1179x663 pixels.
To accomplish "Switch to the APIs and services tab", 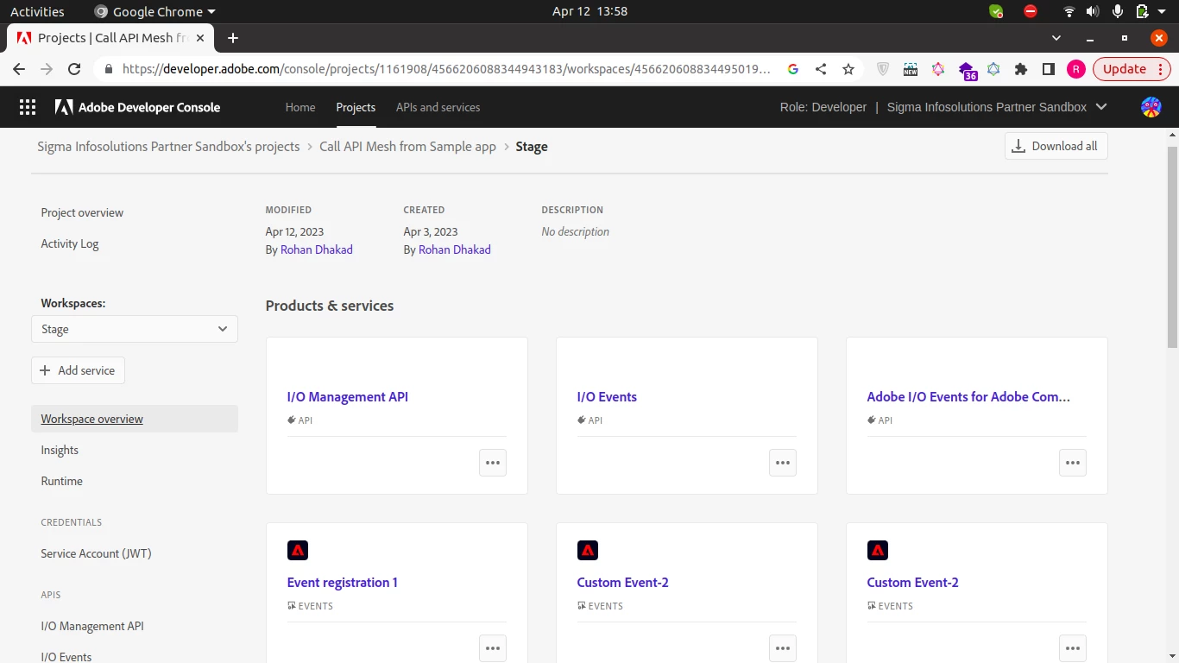I will pos(438,107).
